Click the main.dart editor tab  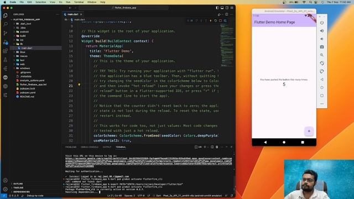pyautogui.click(x=72, y=14)
